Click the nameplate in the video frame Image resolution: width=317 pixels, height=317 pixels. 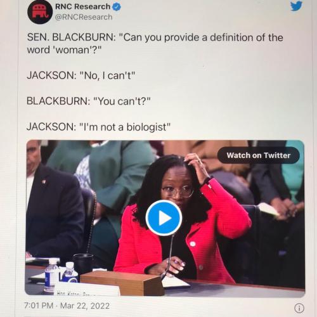(x=87, y=291)
